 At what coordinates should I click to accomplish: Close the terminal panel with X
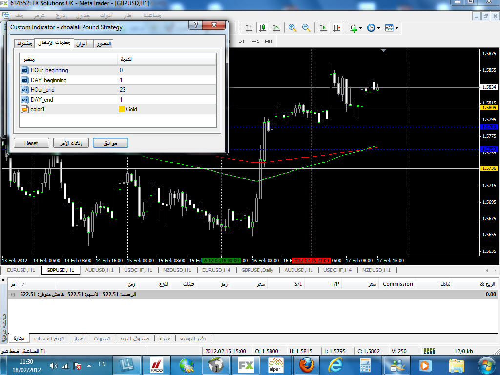coord(3,280)
